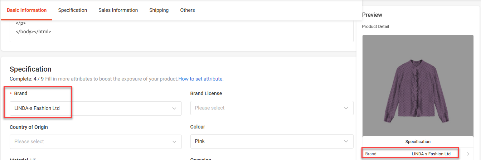Open Country of Origin select box
481x160 pixels.
tap(89, 141)
